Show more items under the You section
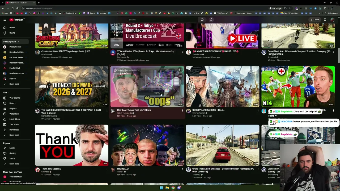Screen dimensions: 340x191 tap(14, 135)
